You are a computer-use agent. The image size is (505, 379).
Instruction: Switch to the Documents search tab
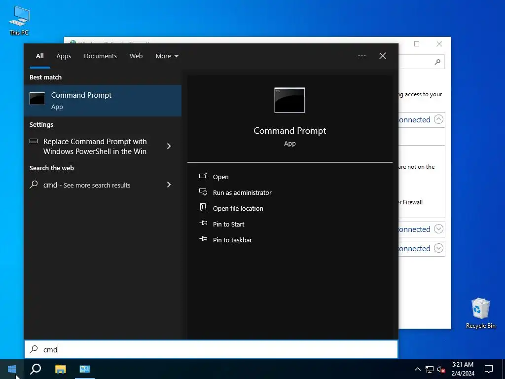(x=100, y=56)
